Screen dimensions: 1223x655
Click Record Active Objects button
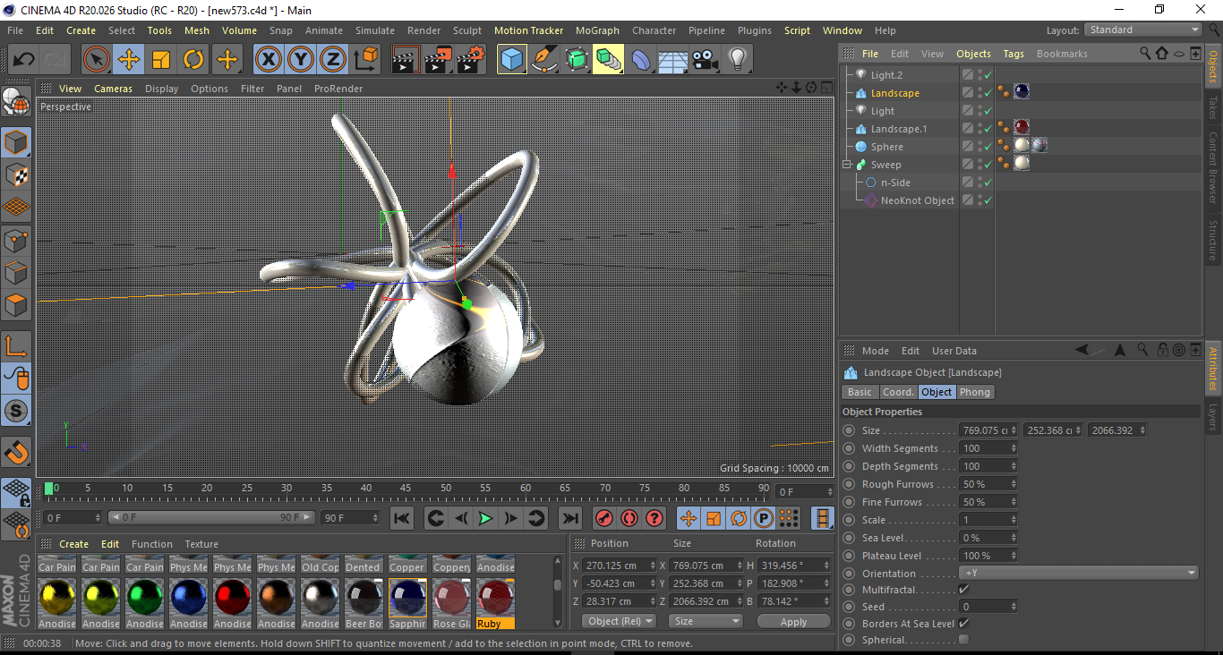pos(604,518)
